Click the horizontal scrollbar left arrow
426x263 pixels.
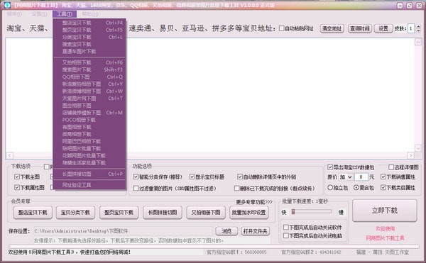(9, 156)
